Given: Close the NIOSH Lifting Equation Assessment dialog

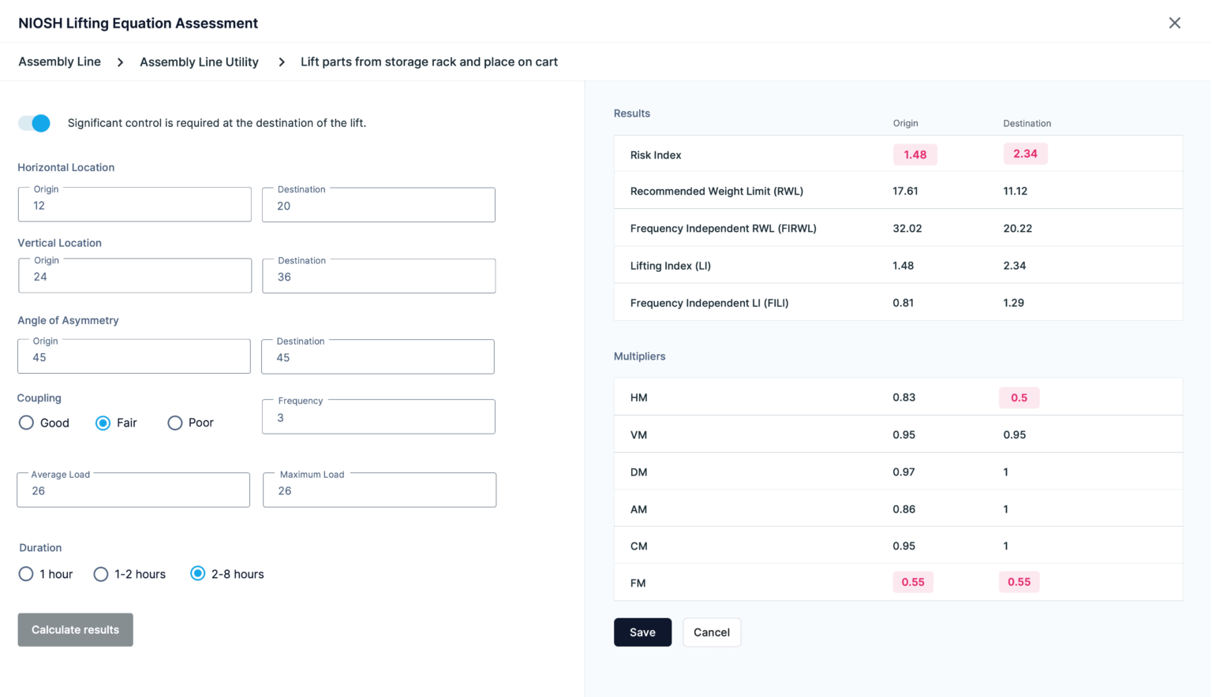Looking at the screenshot, I should pyautogui.click(x=1174, y=23).
